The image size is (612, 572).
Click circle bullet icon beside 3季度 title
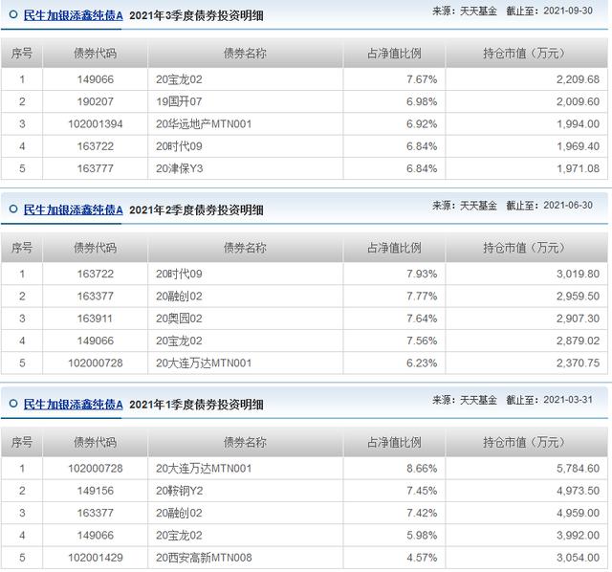point(13,15)
